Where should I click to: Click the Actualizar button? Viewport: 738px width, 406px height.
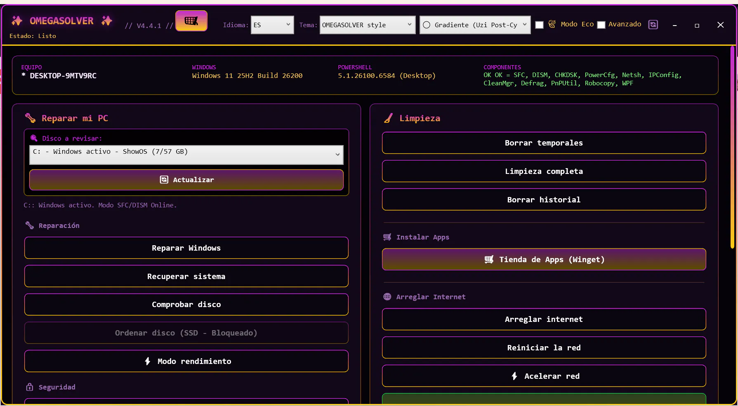(x=186, y=180)
